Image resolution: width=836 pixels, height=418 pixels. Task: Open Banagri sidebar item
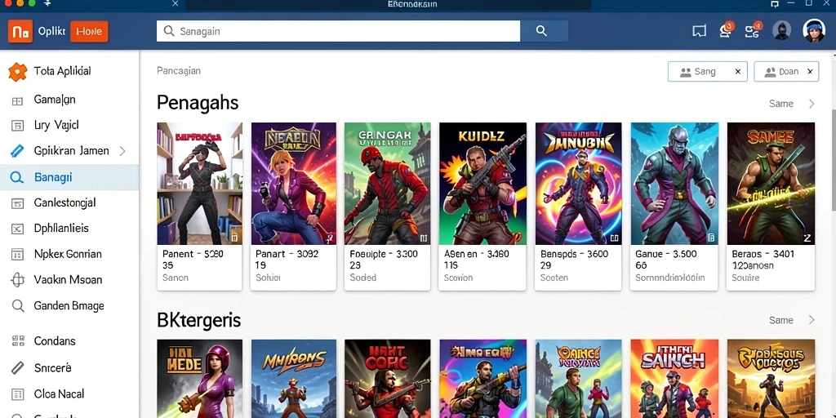point(69,177)
